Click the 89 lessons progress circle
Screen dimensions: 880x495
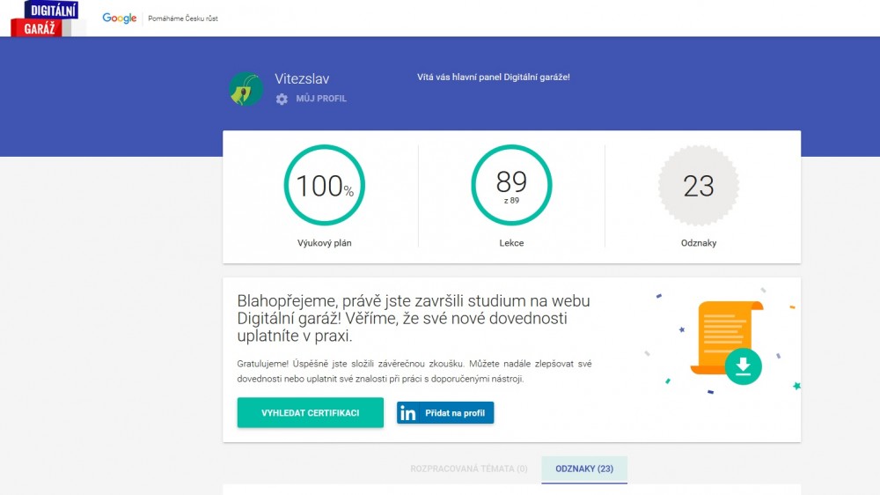[511, 185]
